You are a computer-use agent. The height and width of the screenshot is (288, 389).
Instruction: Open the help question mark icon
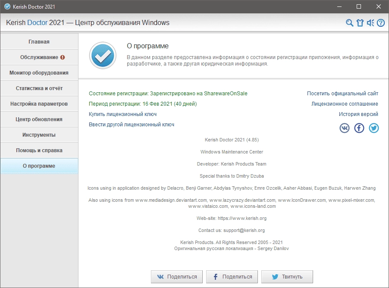click(381, 23)
